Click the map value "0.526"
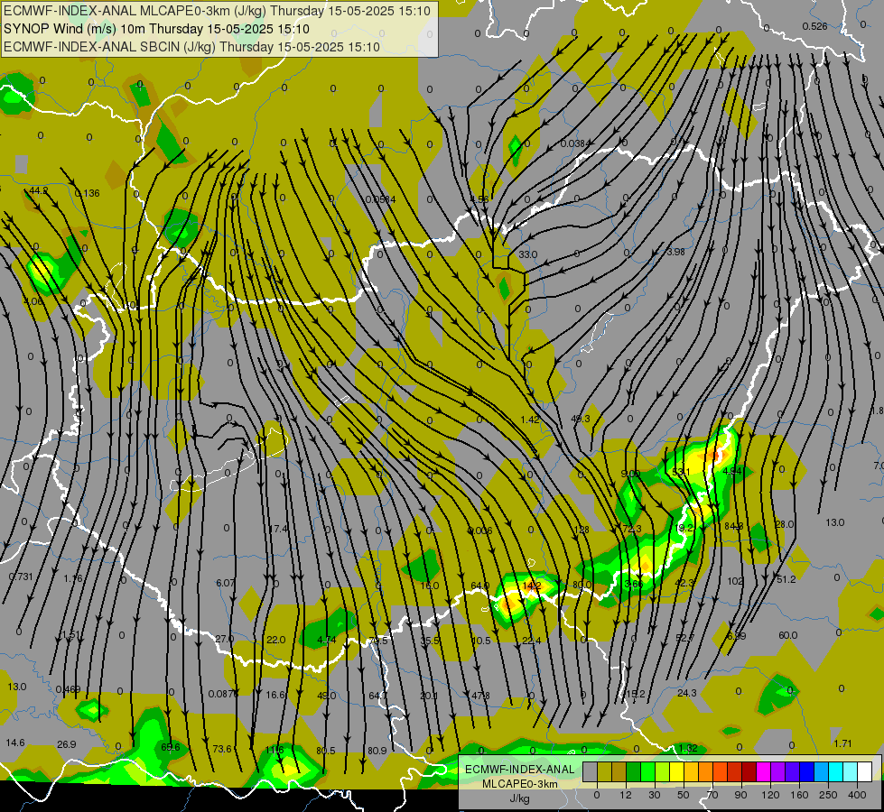 tap(814, 26)
